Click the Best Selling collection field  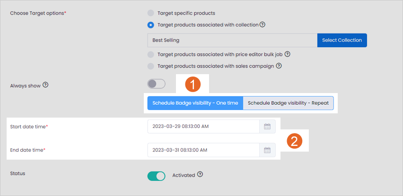click(x=232, y=40)
